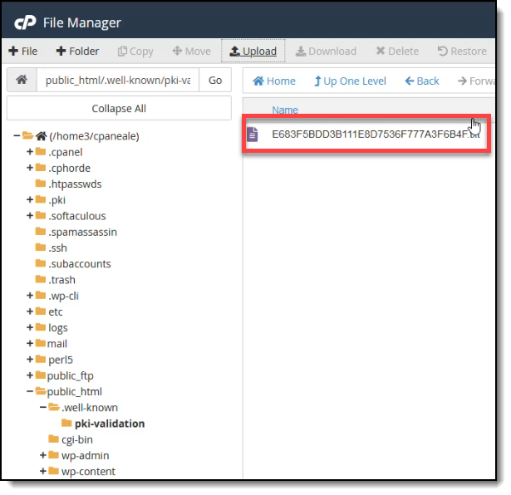Screen dimensions: 511x495
Task: Sort files by Name column header
Action: point(285,110)
